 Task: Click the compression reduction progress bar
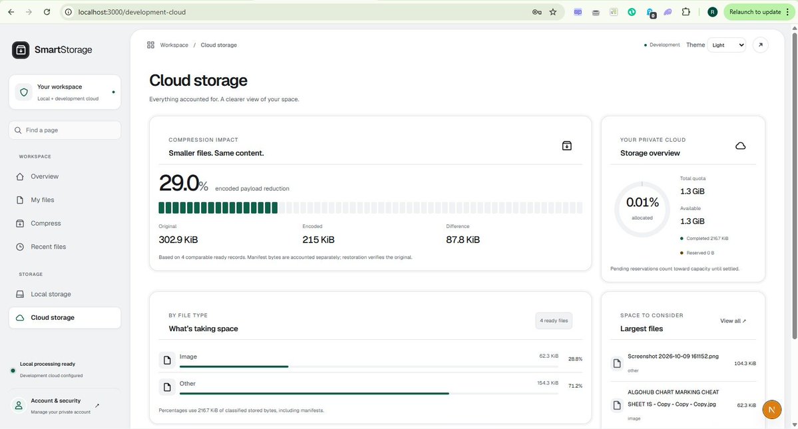tap(371, 208)
